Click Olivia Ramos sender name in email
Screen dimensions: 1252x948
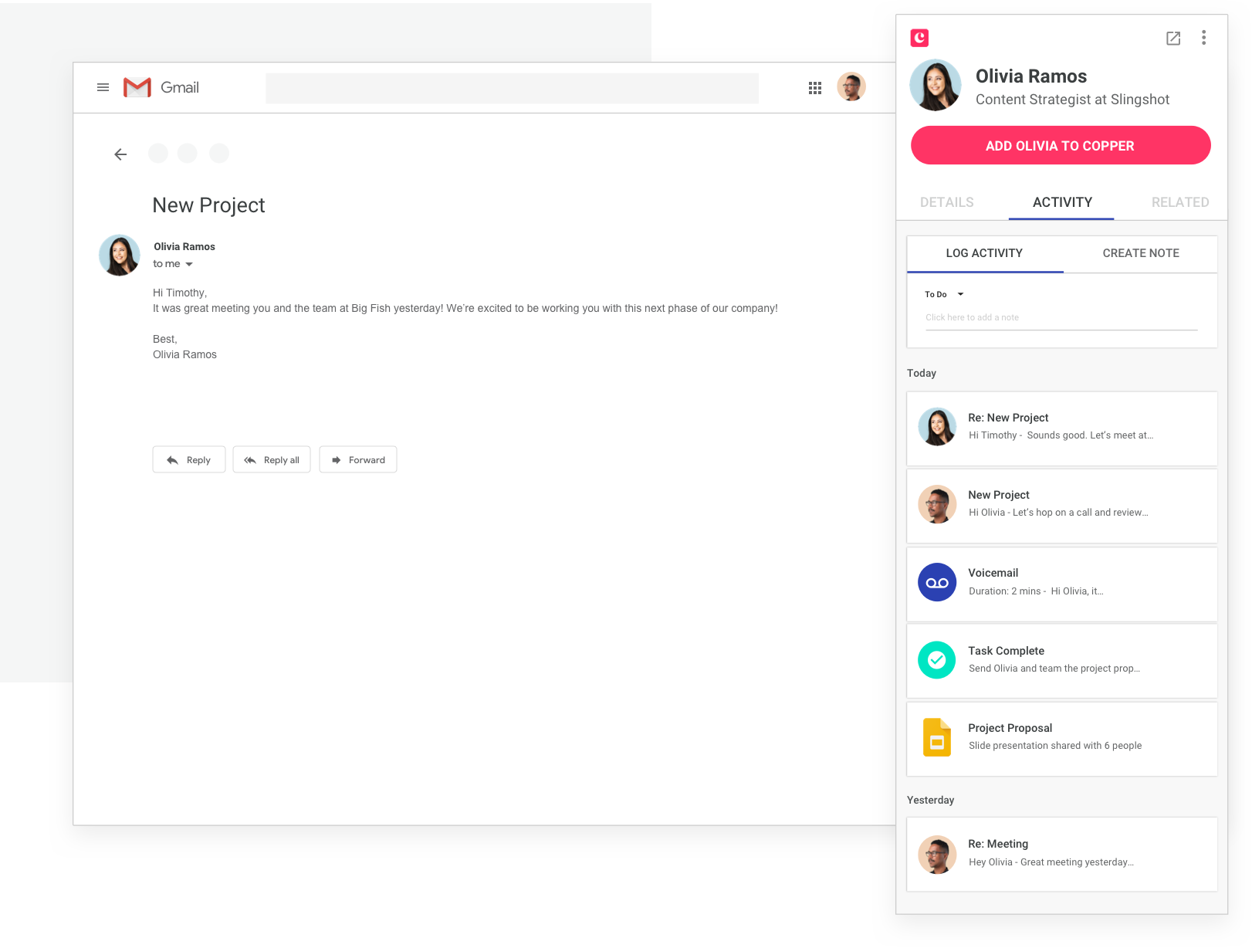(x=184, y=247)
